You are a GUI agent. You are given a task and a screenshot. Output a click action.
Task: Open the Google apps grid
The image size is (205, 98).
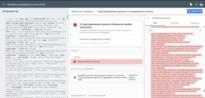pyautogui.click(x=196, y=4)
